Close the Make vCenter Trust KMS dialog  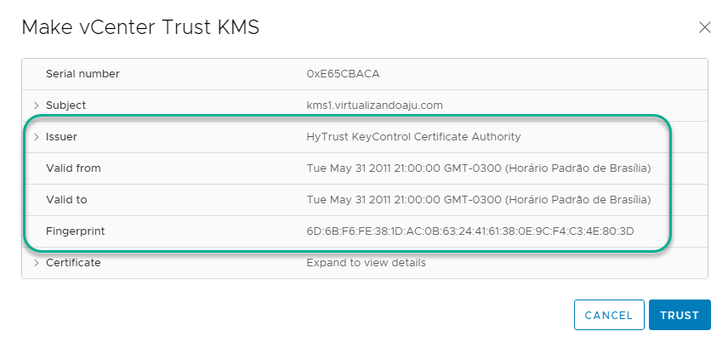[704, 27]
